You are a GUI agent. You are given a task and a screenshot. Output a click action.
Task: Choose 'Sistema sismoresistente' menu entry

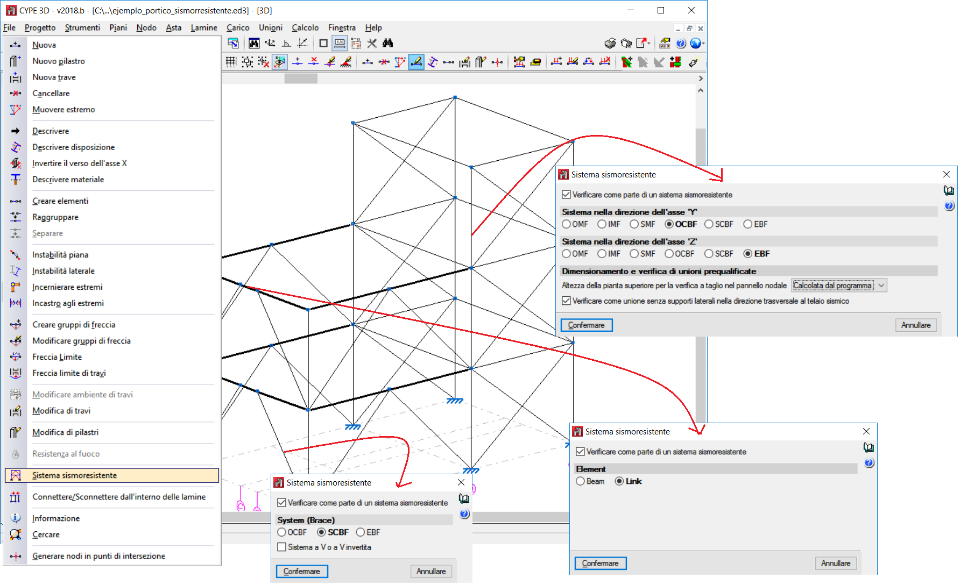coord(112,475)
